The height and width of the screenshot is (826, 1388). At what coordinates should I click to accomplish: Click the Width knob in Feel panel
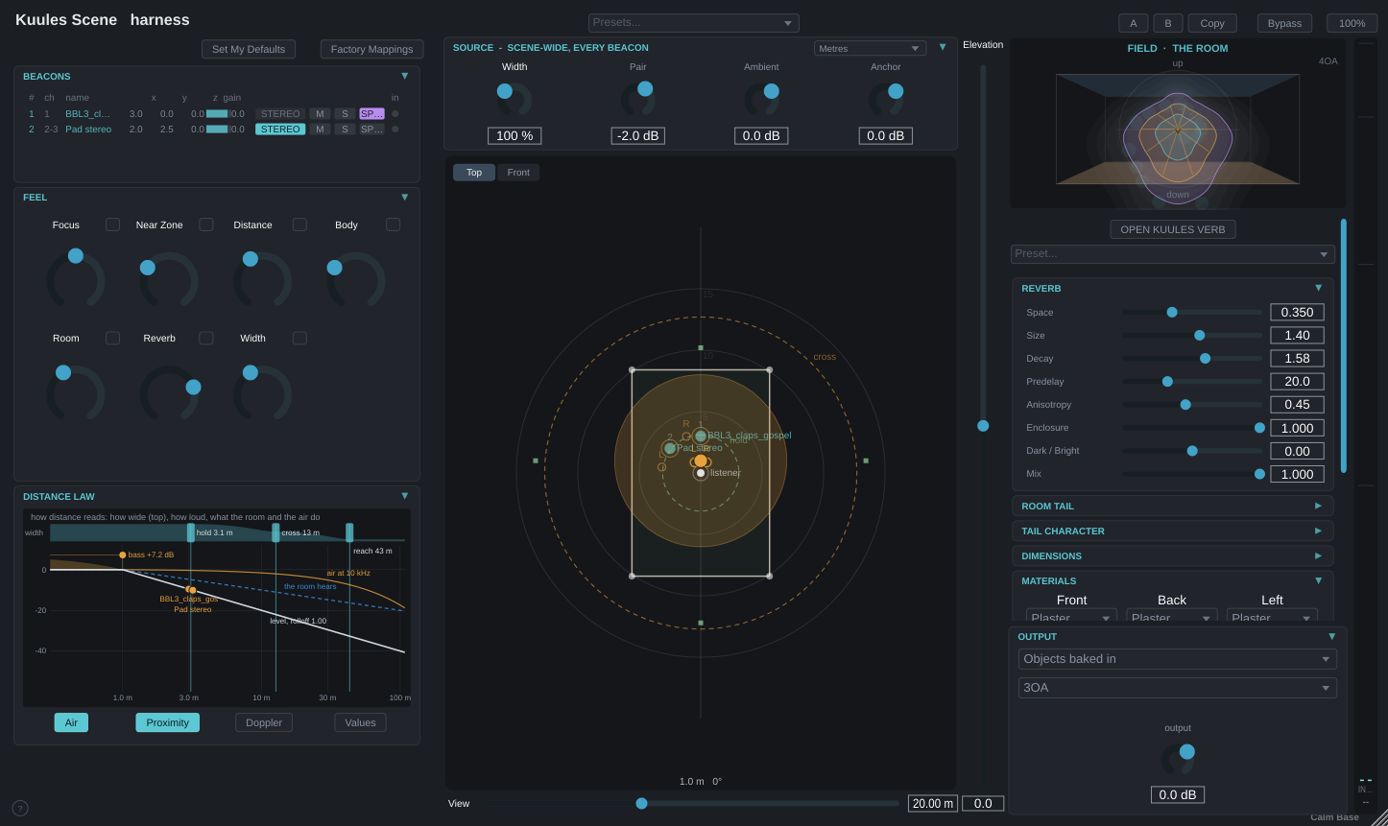point(263,391)
